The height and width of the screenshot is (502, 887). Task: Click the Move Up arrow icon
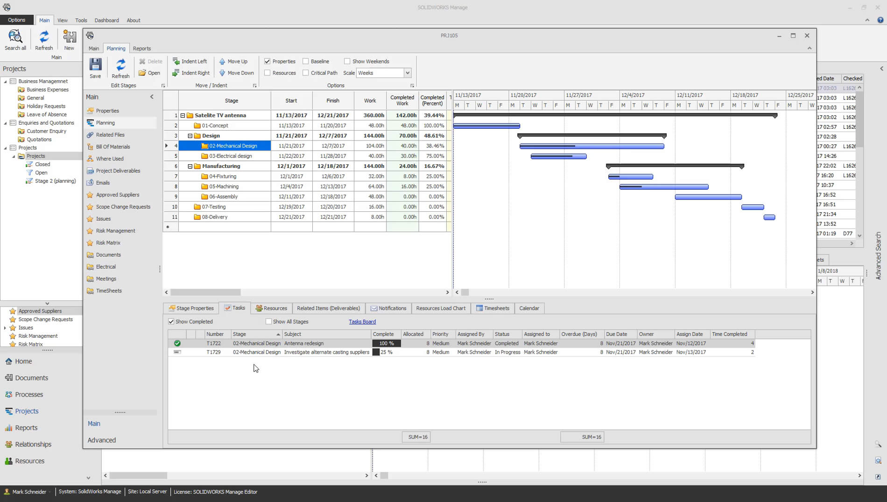(x=222, y=61)
